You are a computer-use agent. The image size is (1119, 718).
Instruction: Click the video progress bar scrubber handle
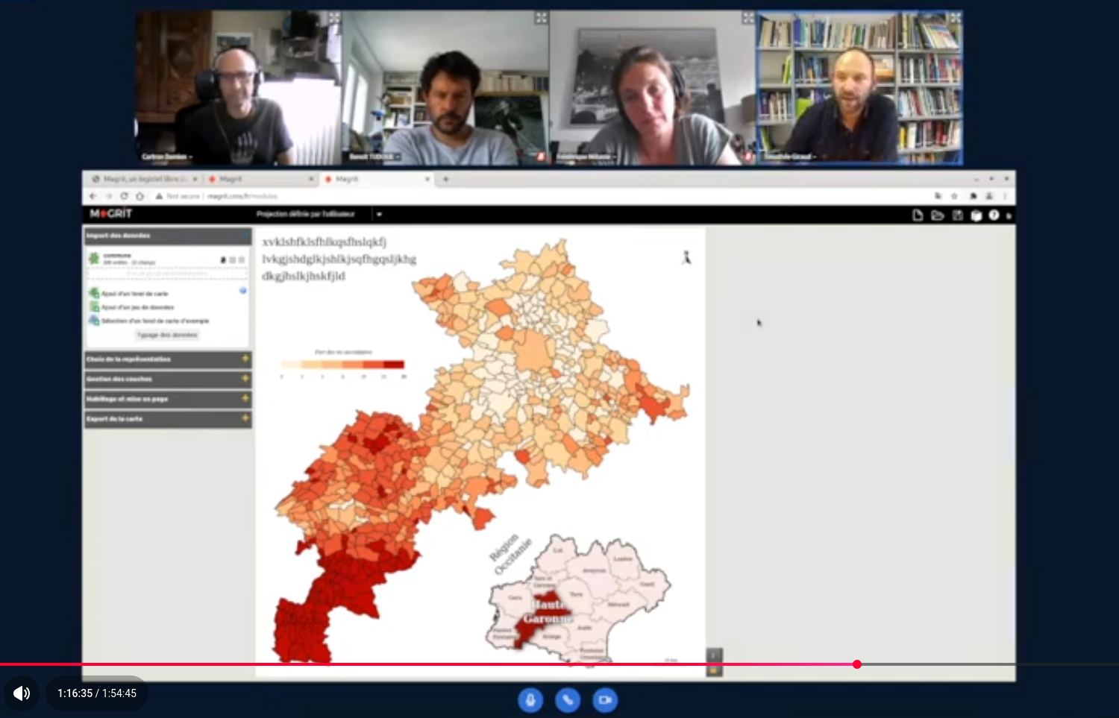click(857, 664)
